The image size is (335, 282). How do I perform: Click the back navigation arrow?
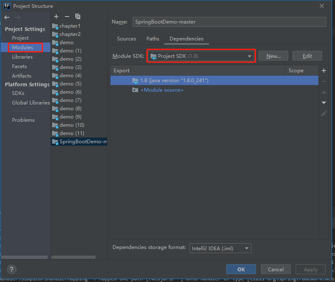(7, 17)
